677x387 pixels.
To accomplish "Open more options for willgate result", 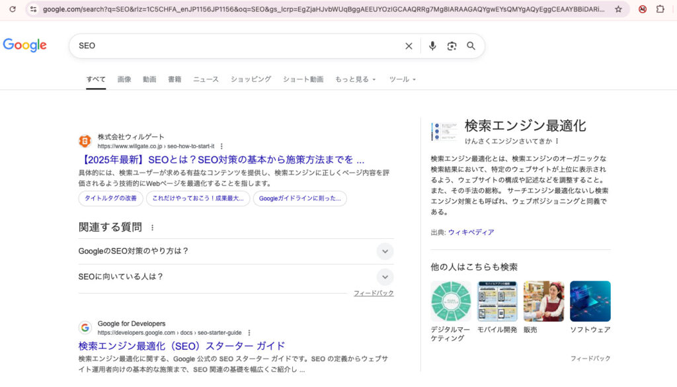I will [x=221, y=146].
